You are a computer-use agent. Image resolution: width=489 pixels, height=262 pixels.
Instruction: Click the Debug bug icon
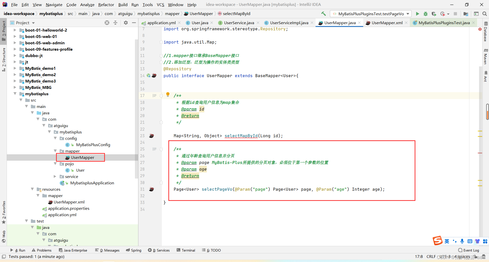coord(425,14)
